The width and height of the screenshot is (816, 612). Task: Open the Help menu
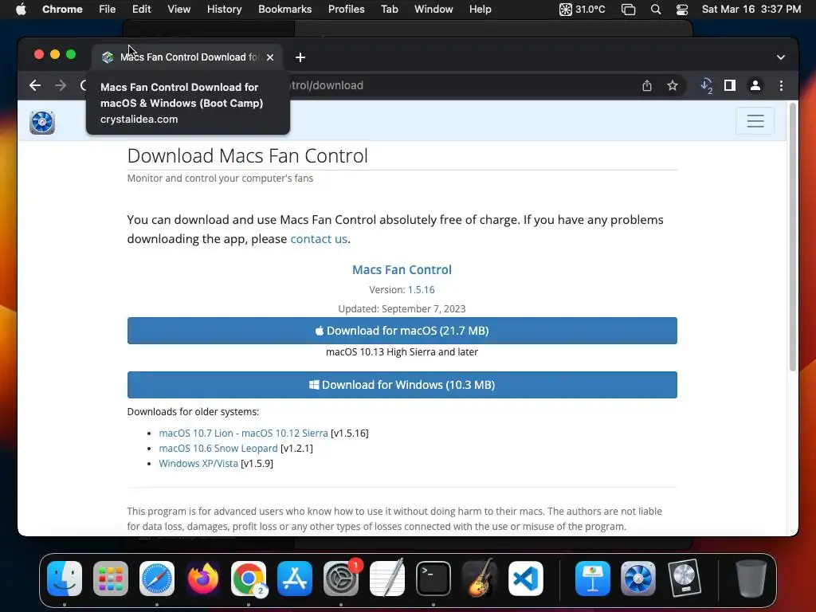pos(480,9)
